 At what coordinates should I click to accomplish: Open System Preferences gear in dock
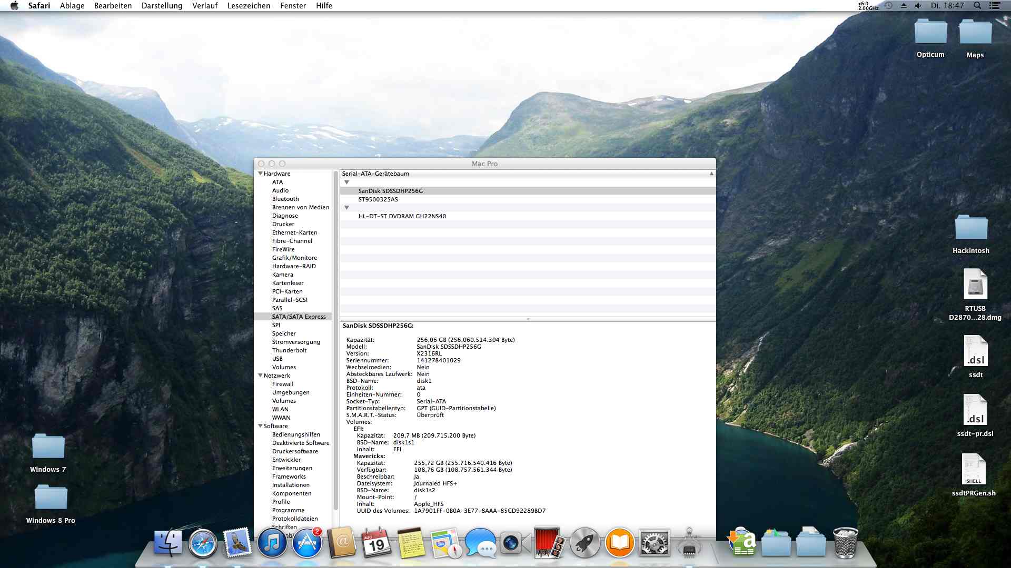point(654,543)
